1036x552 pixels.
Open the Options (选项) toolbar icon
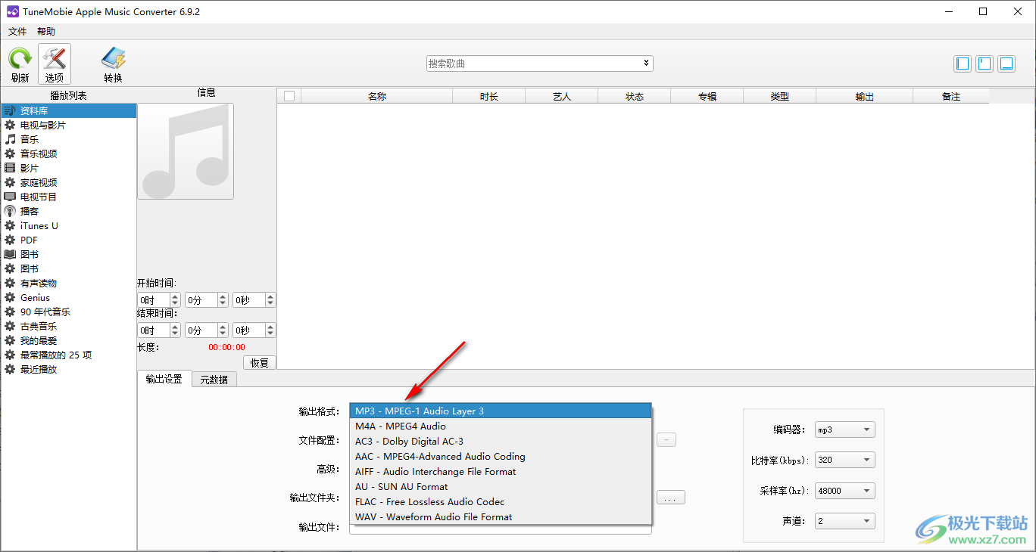tap(55, 64)
